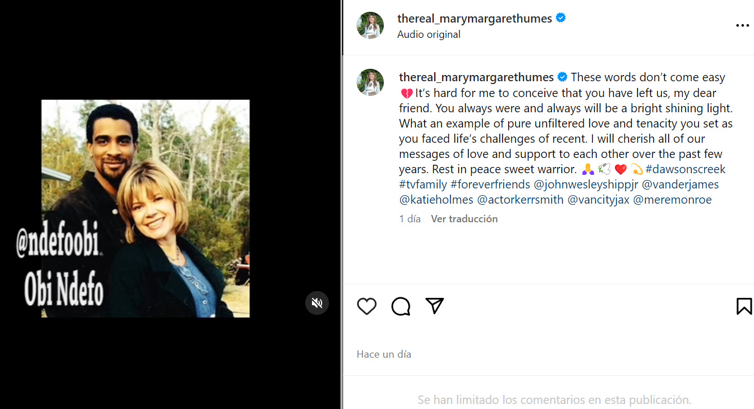Toggle video sound with the mute button
The width and height of the screenshot is (754, 409).
coord(317,303)
